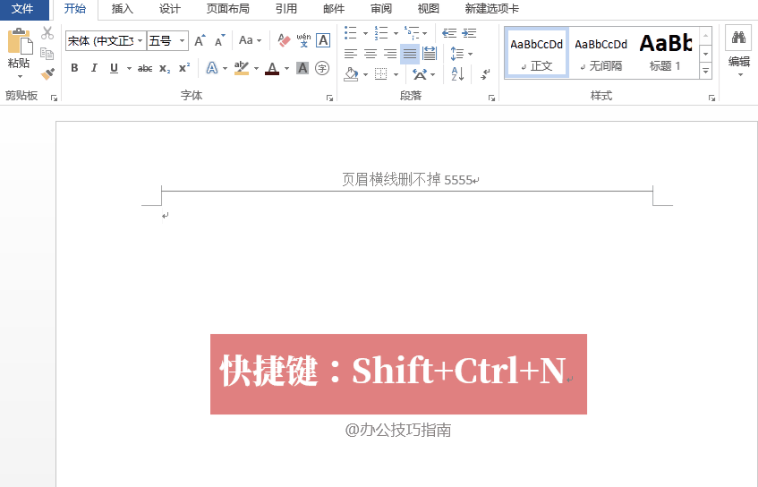The height and width of the screenshot is (487, 758).
Task: Apply the 标题 1 style
Action: pyautogui.click(x=665, y=52)
